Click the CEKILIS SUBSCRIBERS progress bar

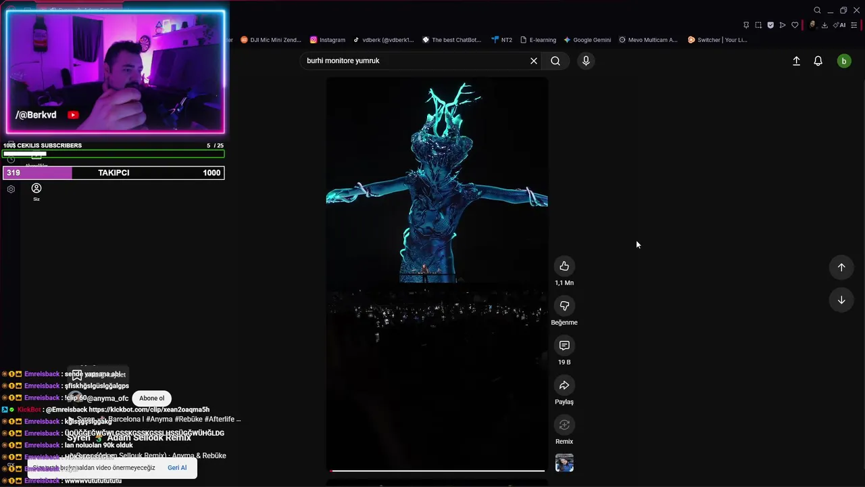pos(114,154)
